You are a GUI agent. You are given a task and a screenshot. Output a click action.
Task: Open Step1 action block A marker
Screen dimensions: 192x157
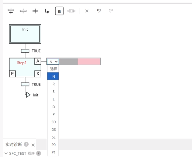(x=38, y=61)
